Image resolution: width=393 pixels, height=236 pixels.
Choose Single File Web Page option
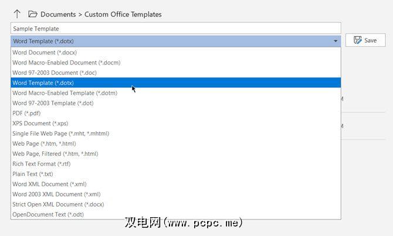tap(60, 134)
